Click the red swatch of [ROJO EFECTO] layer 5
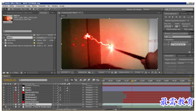Image resolution: width=196 pixels, height=111 pixels. point(23,93)
